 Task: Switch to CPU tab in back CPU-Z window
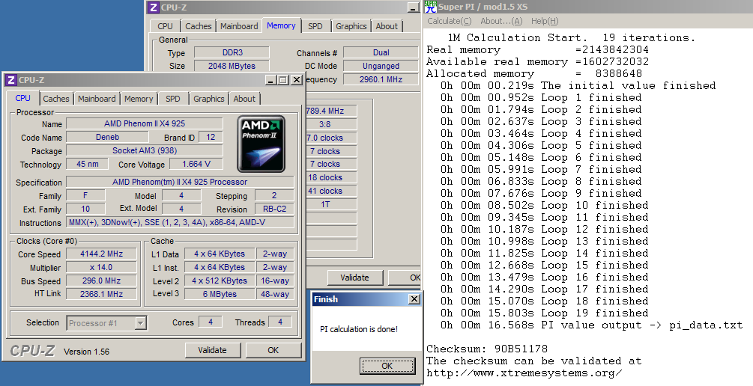coord(165,26)
